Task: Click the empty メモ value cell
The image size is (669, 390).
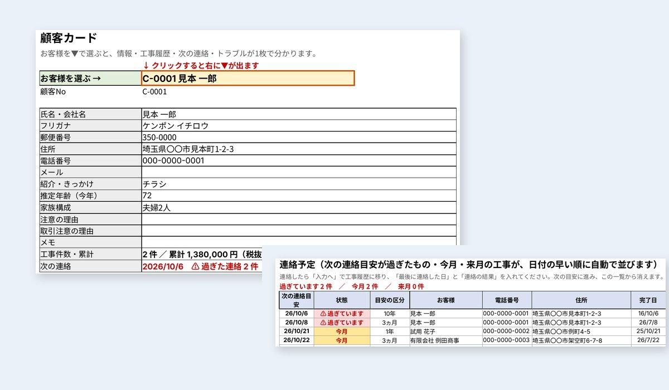Action: click(299, 243)
